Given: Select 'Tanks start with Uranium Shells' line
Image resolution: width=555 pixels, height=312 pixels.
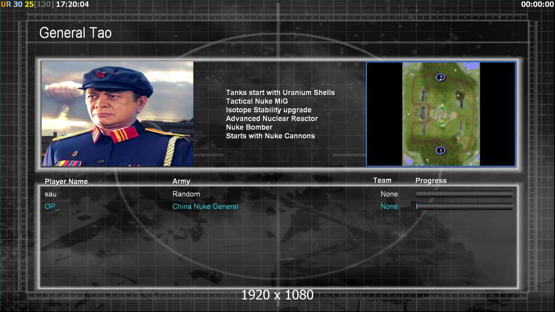Looking at the screenshot, I should [x=280, y=93].
